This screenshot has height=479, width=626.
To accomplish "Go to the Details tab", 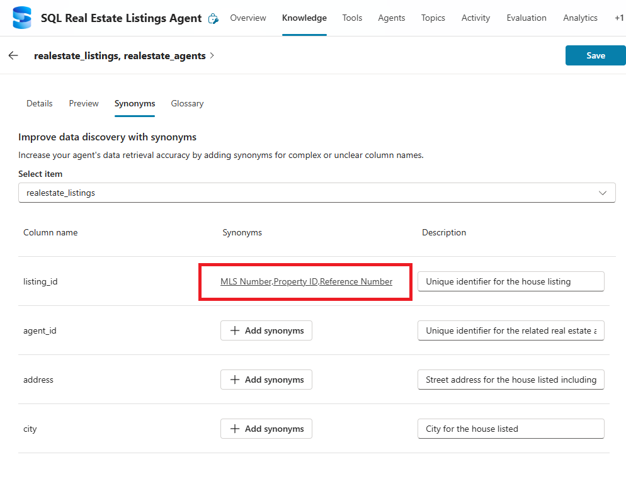I will click(x=39, y=103).
